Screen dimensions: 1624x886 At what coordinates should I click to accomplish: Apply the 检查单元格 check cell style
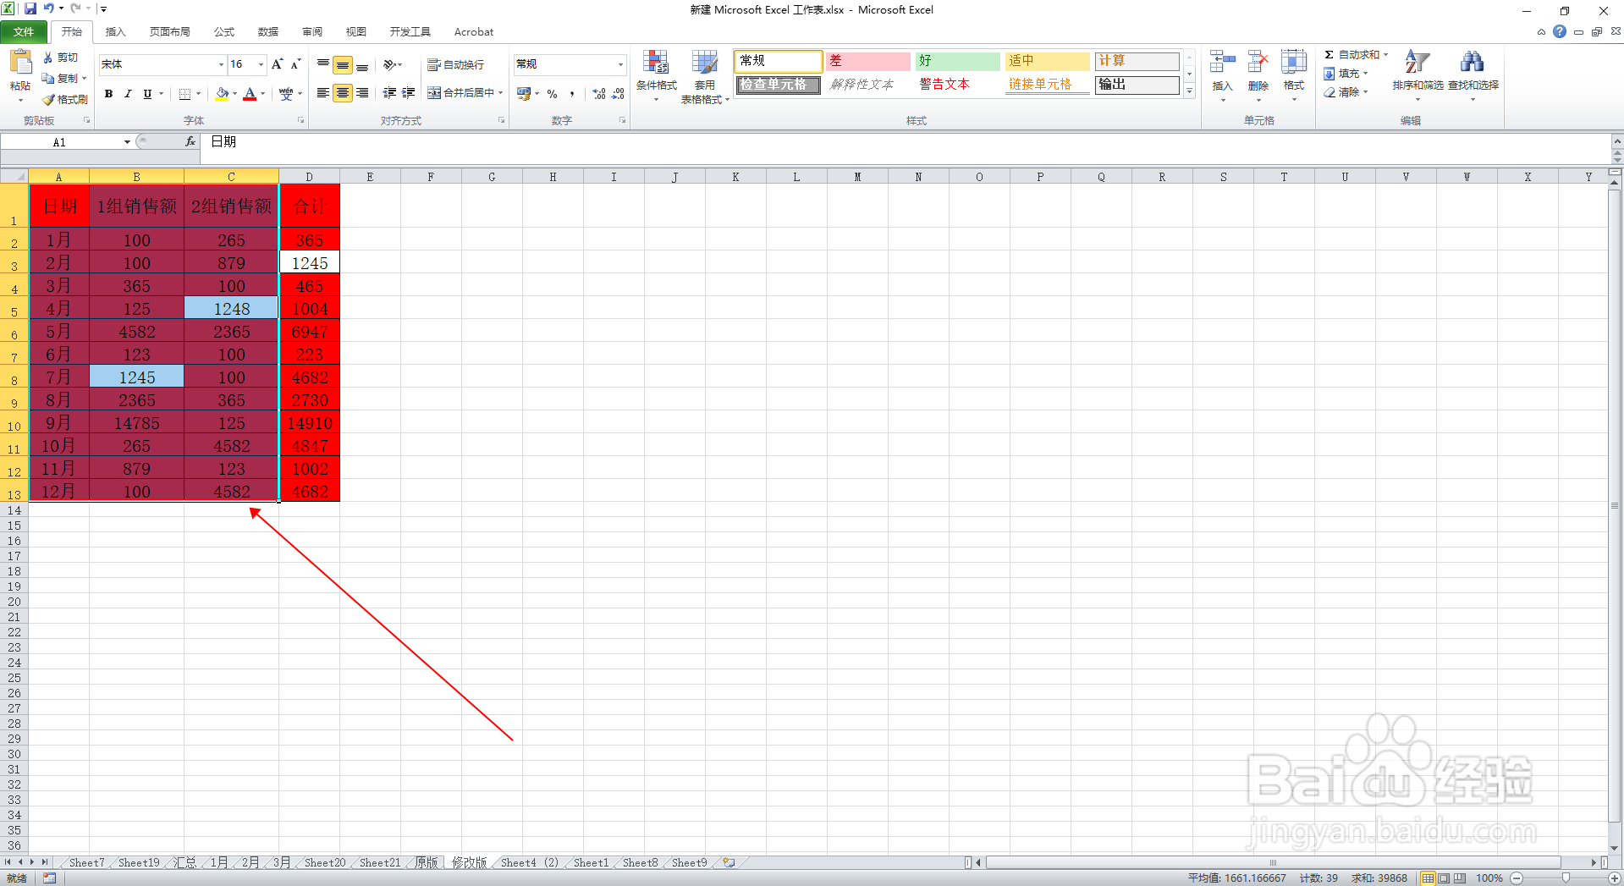click(x=778, y=85)
